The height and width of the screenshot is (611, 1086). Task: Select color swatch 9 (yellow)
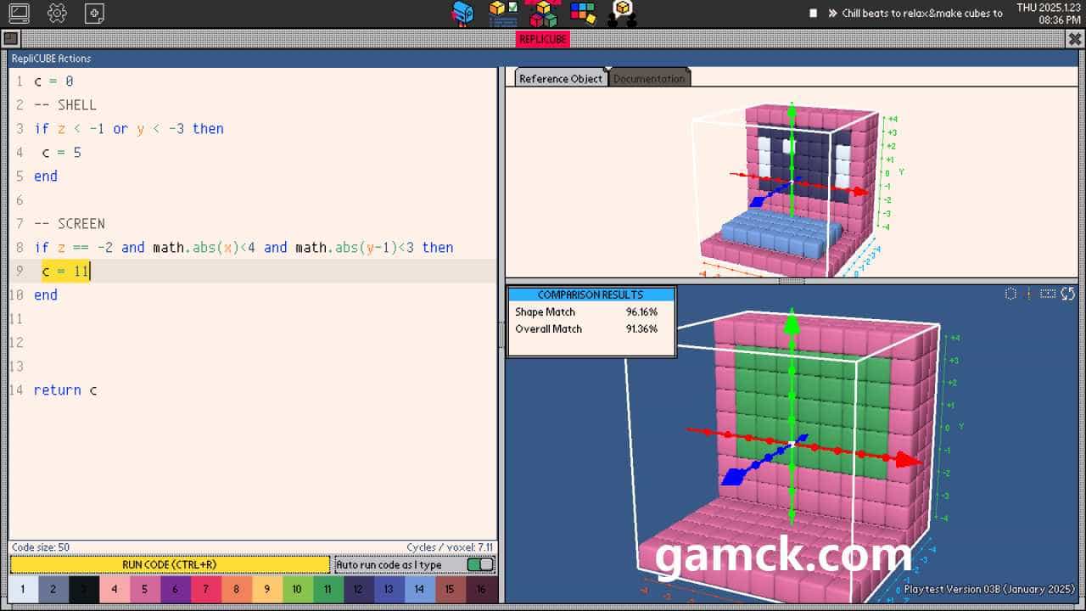(267, 589)
